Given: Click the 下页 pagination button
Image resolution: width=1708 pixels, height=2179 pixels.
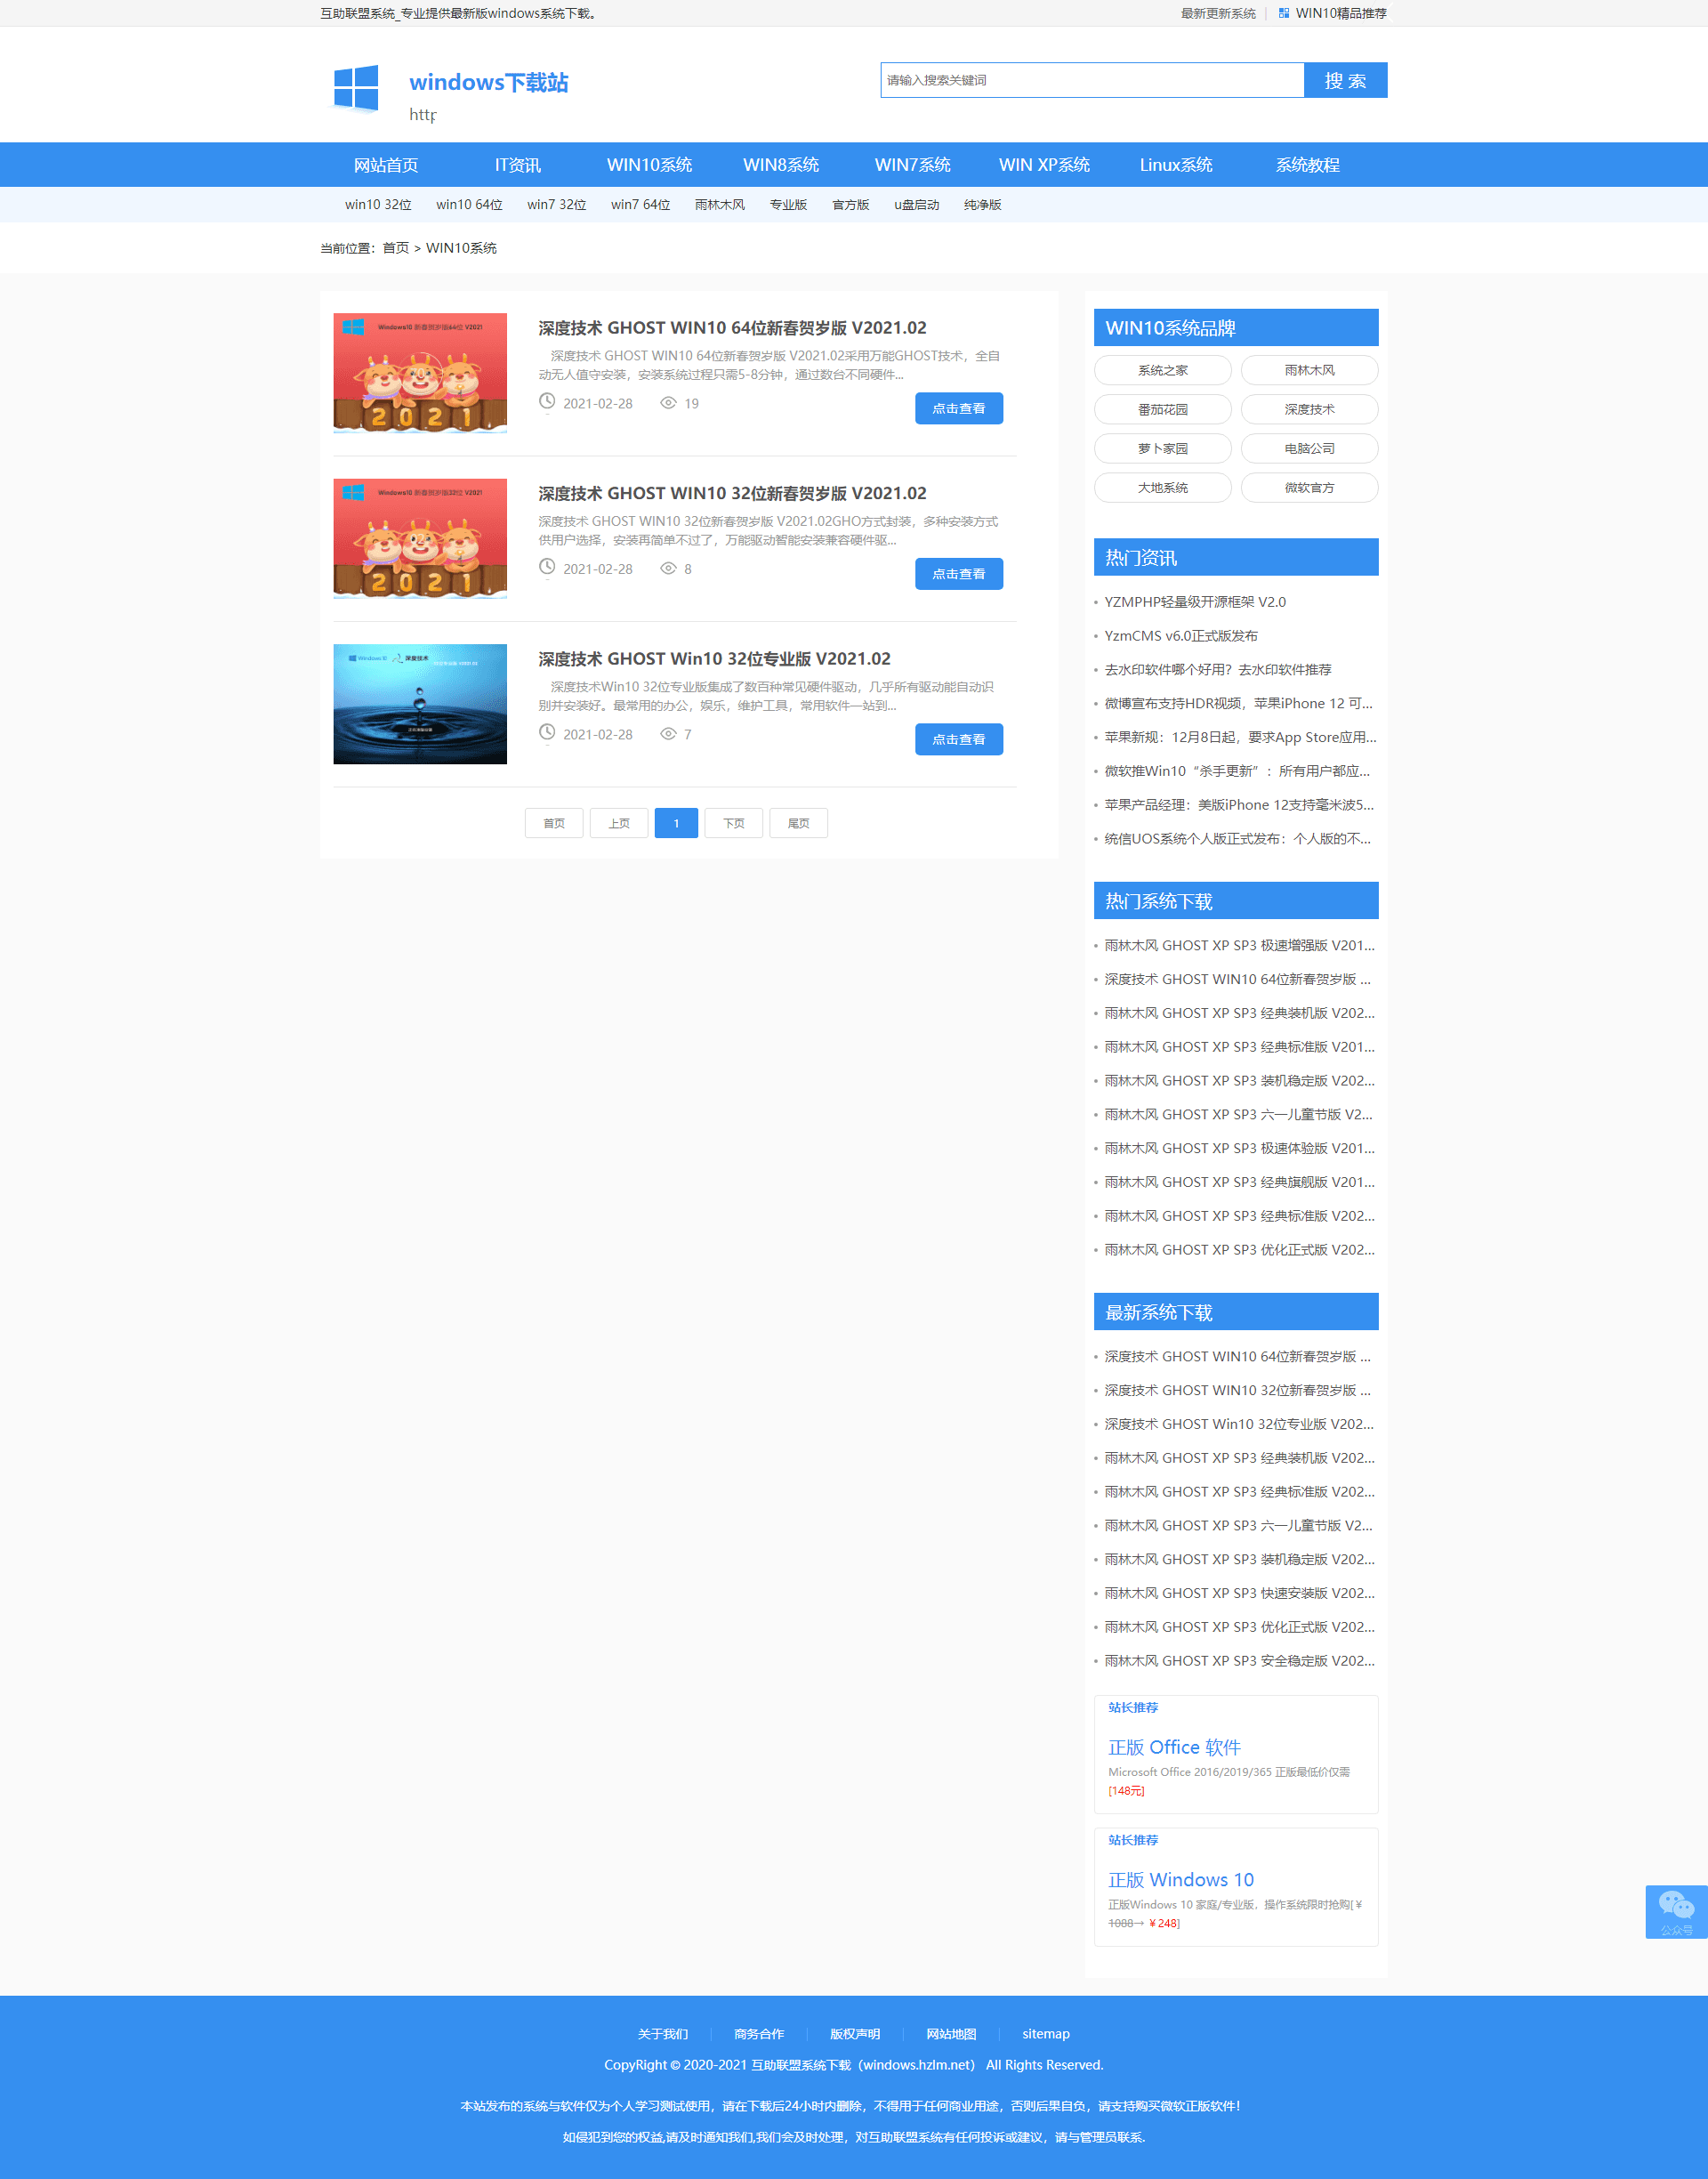Looking at the screenshot, I should (x=734, y=823).
